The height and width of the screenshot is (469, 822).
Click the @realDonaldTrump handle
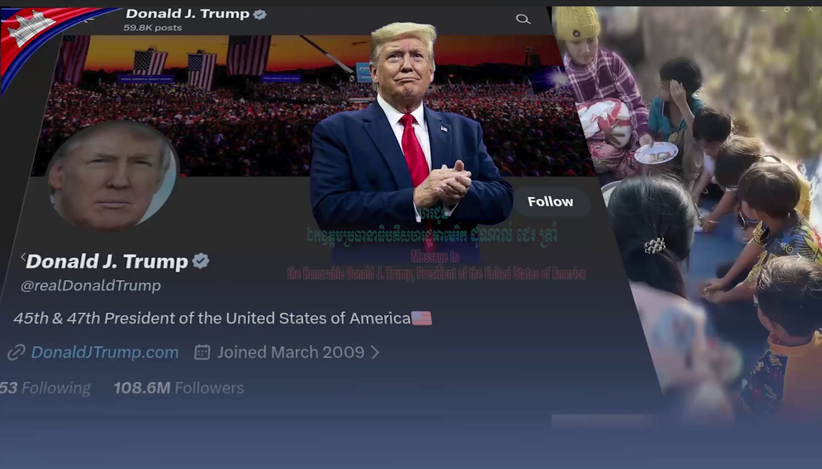(x=91, y=285)
